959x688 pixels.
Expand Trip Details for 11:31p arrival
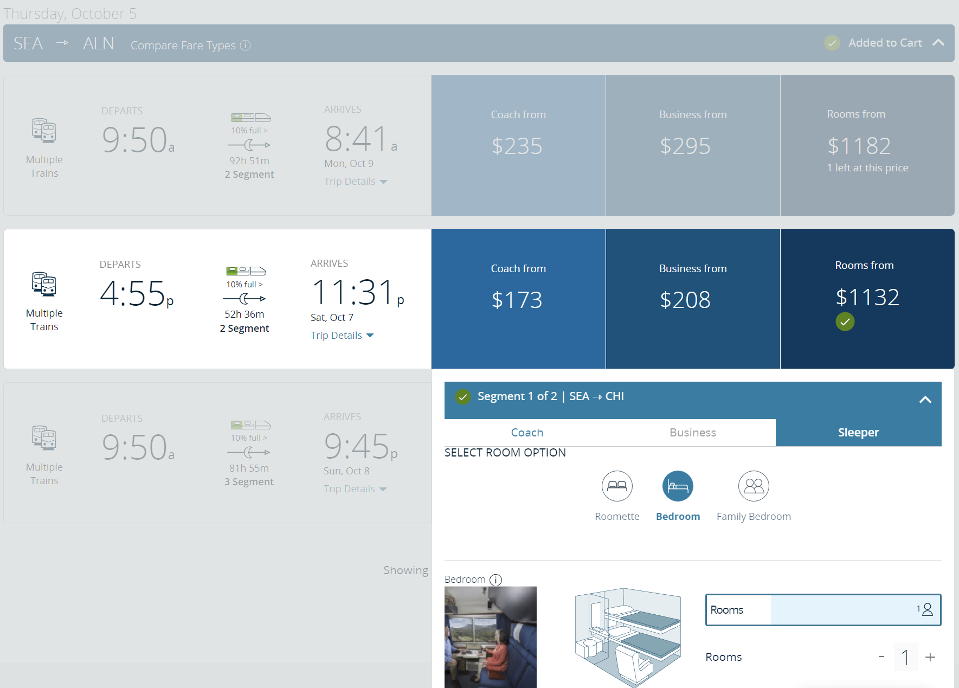[342, 335]
